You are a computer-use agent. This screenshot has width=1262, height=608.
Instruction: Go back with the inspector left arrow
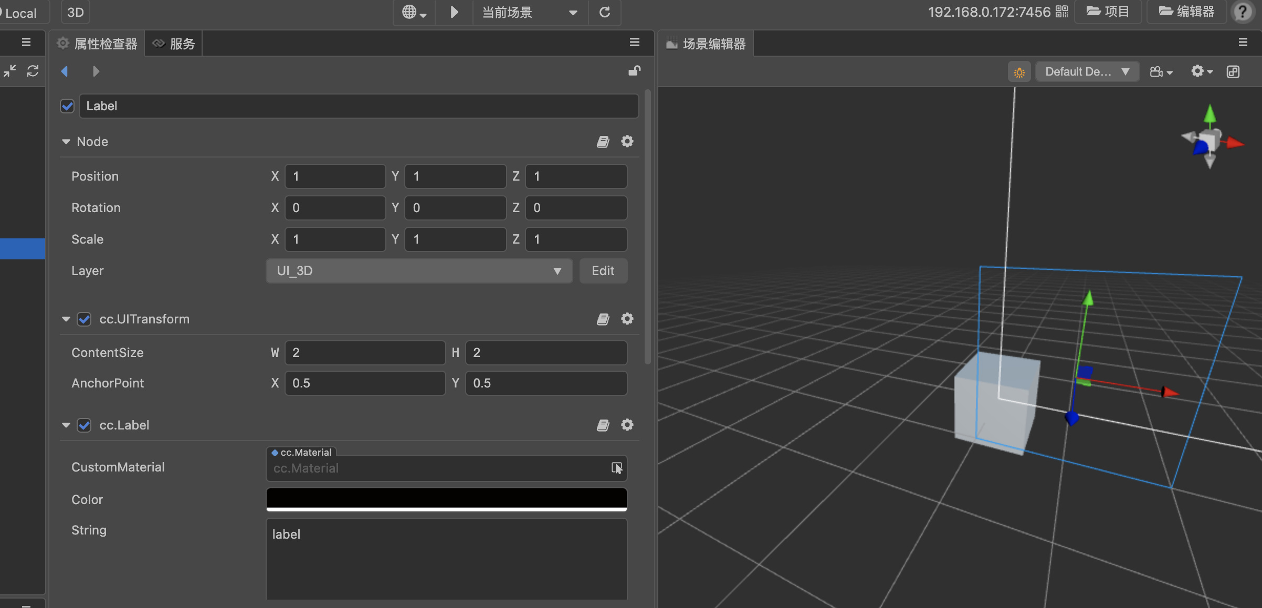(65, 71)
